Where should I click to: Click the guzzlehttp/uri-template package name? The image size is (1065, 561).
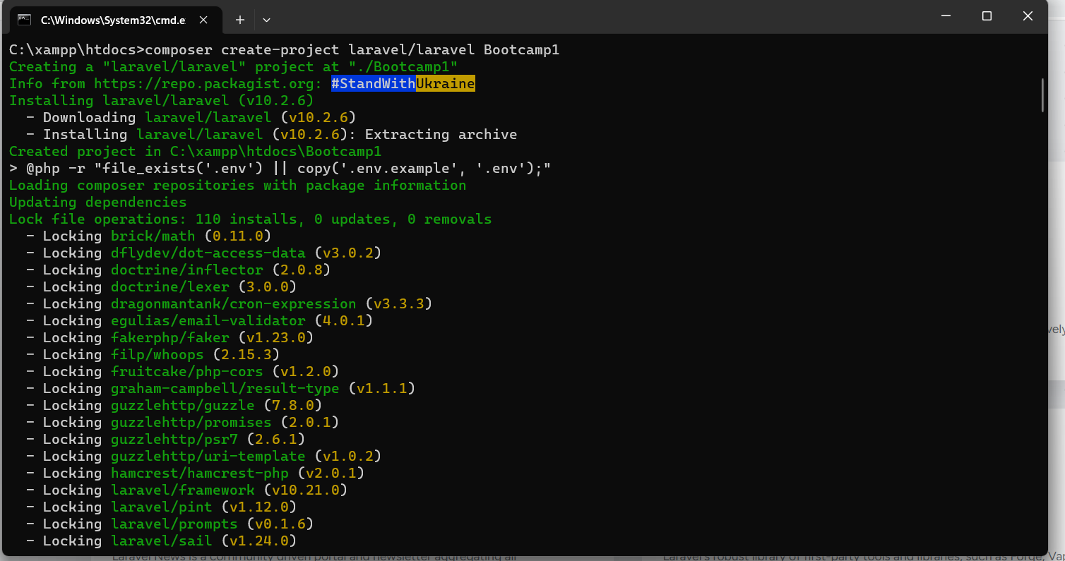tap(208, 457)
